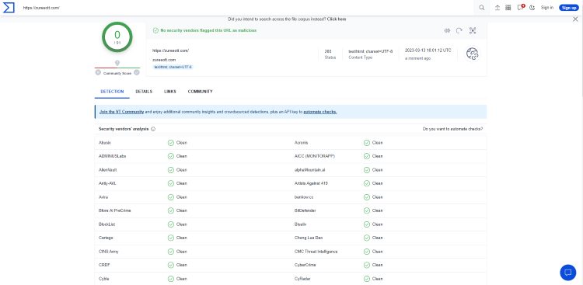Click the reanalyze refresh icon

click(x=459, y=31)
